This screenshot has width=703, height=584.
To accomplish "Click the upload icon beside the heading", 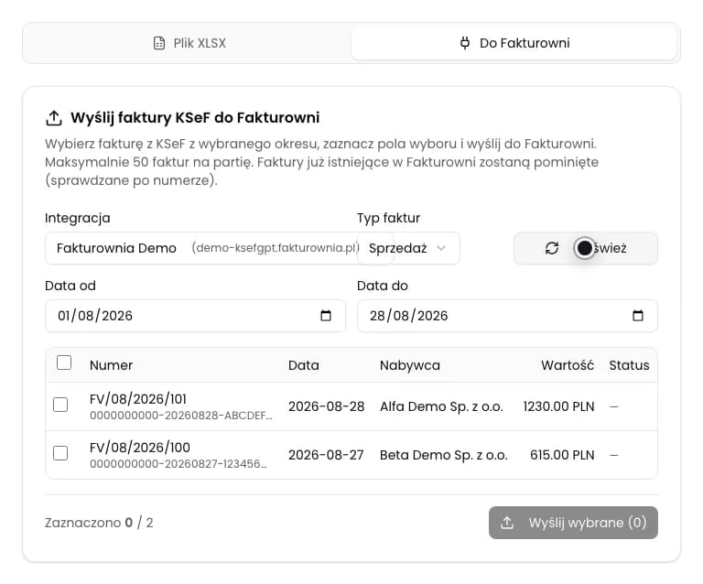I will tap(54, 118).
